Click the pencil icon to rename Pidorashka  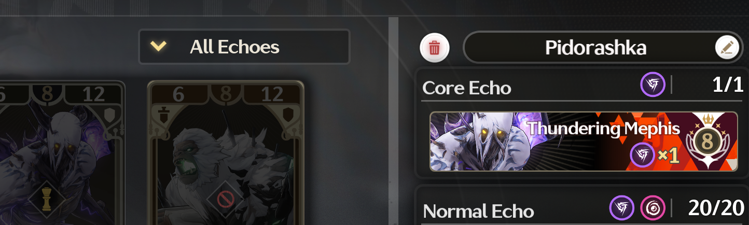coord(727,48)
